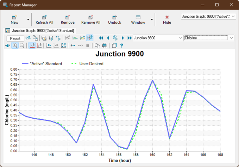
Task: Select the pan hand tool
Action: 7,46
